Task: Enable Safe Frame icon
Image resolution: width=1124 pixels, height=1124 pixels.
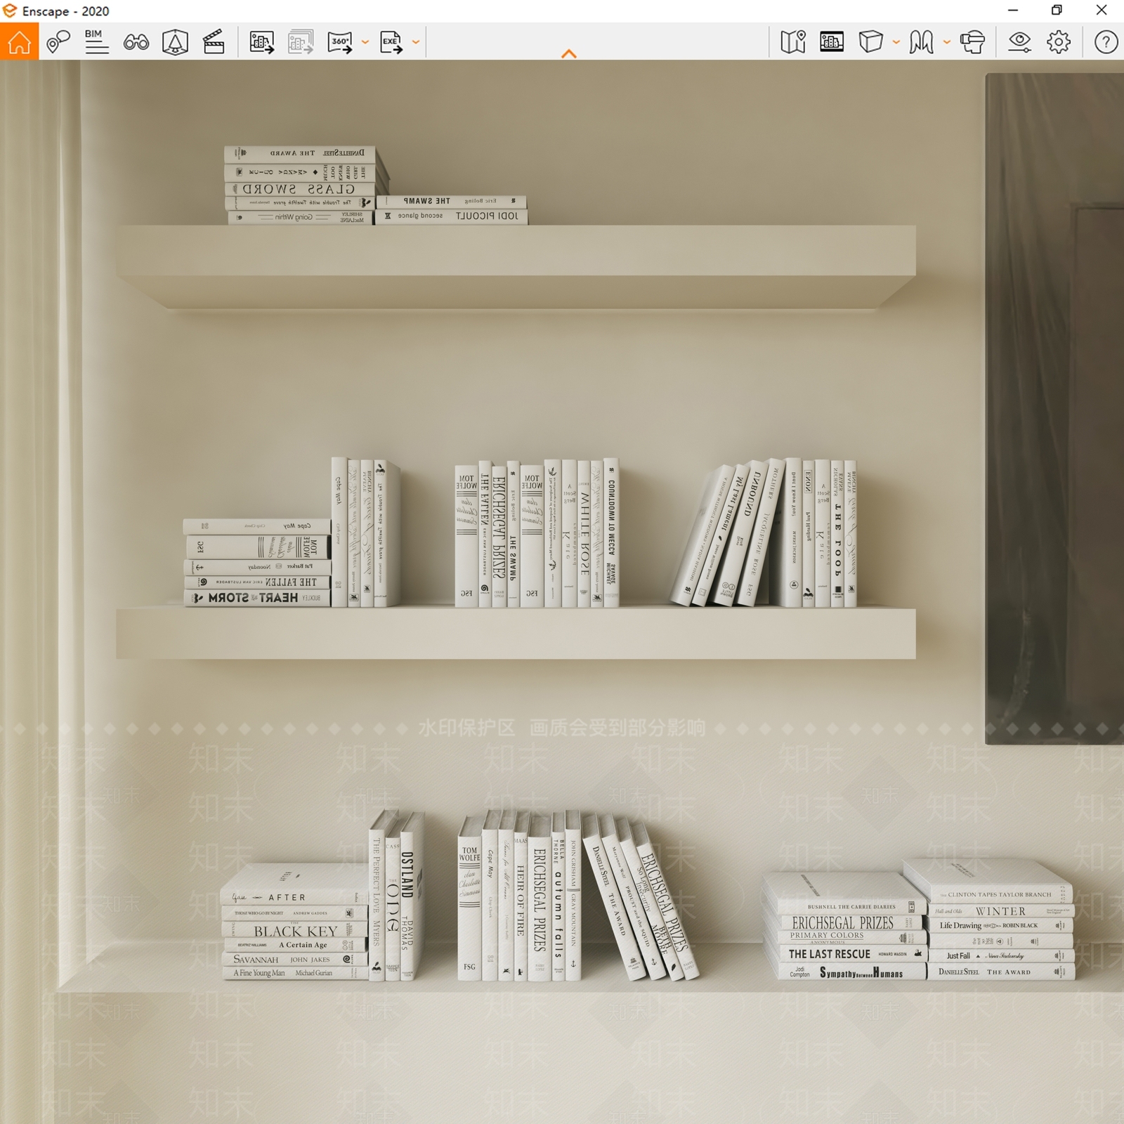Action: click(175, 42)
